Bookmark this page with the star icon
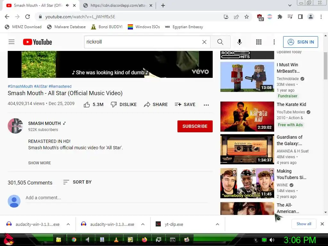 (247, 17)
